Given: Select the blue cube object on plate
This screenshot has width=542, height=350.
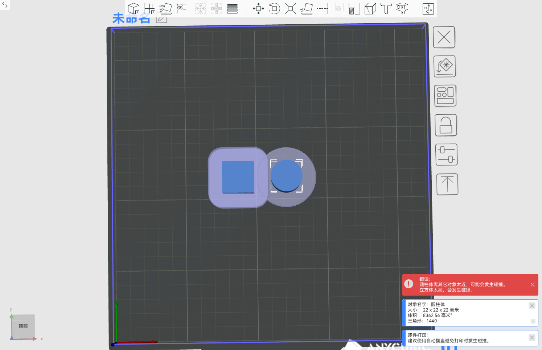Looking at the screenshot, I should click(x=238, y=177).
